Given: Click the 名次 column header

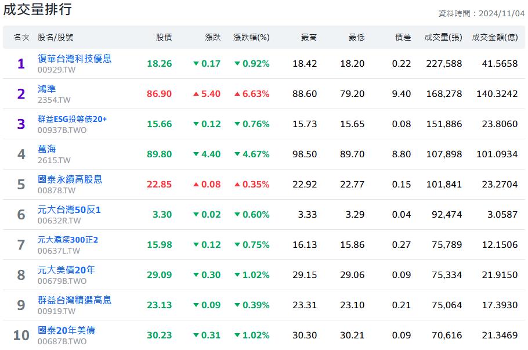Looking at the screenshot, I should (x=21, y=37).
